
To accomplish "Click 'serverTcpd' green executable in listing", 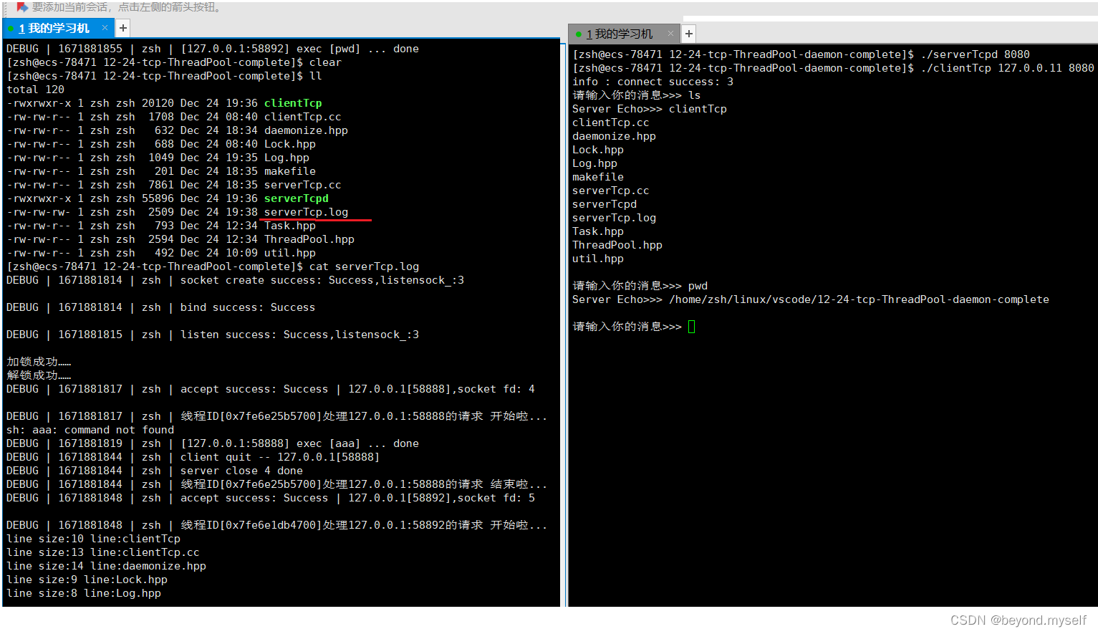I will [x=297, y=198].
